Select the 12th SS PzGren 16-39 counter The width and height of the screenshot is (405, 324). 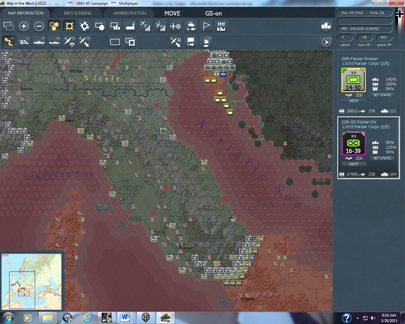click(353, 143)
